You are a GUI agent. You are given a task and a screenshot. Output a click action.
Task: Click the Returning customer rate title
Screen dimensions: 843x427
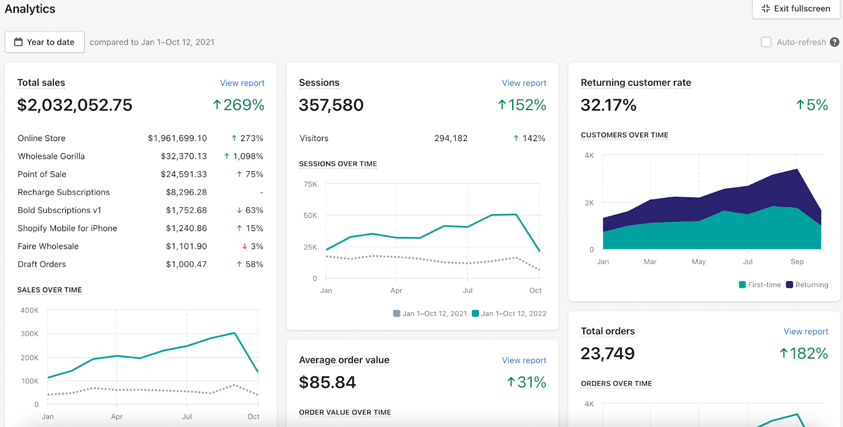(636, 83)
